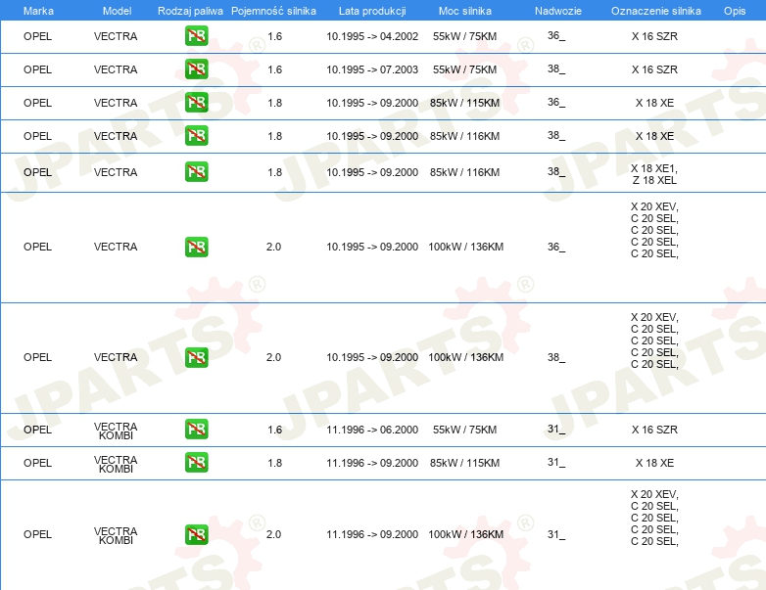The width and height of the screenshot is (766, 590).
Task: Click the petrol fuel icon in the 10.1995 -> 07.2003 row
Action: [x=196, y=69]
